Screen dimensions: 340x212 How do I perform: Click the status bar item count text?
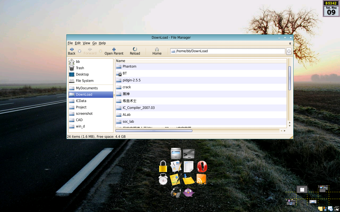pos(96,137)
